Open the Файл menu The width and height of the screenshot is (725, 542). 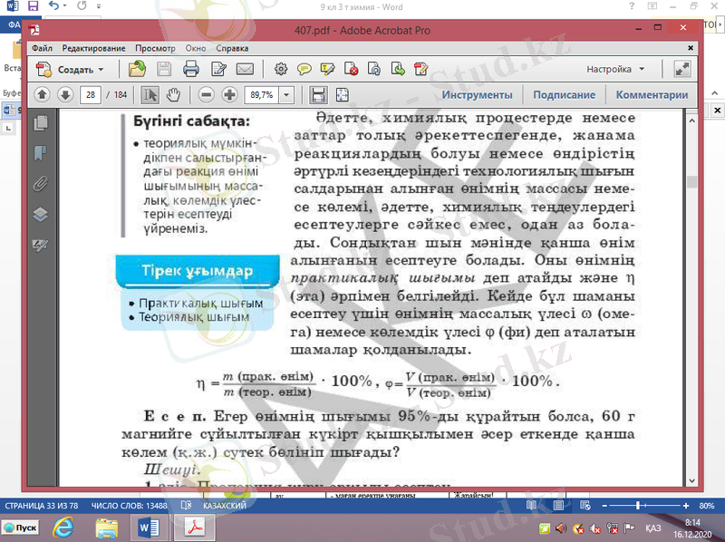(42, 47)
